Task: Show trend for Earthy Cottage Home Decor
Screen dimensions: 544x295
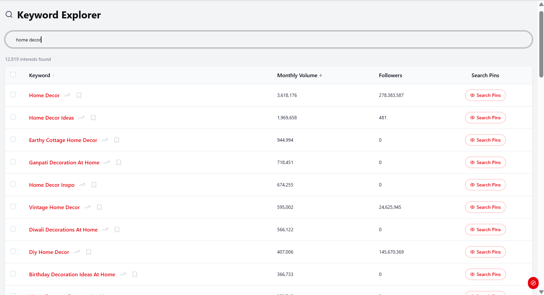Action: 105,140
